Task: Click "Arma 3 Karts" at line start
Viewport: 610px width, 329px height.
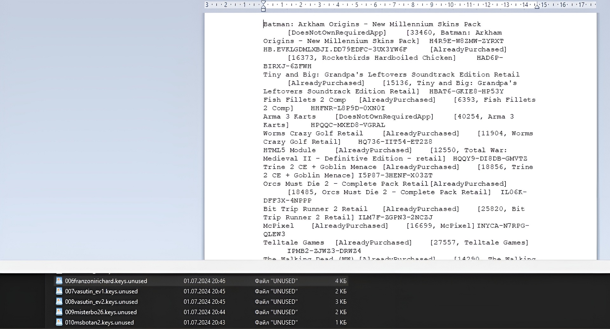Action: pyautogui.click(x=289, y=117)
